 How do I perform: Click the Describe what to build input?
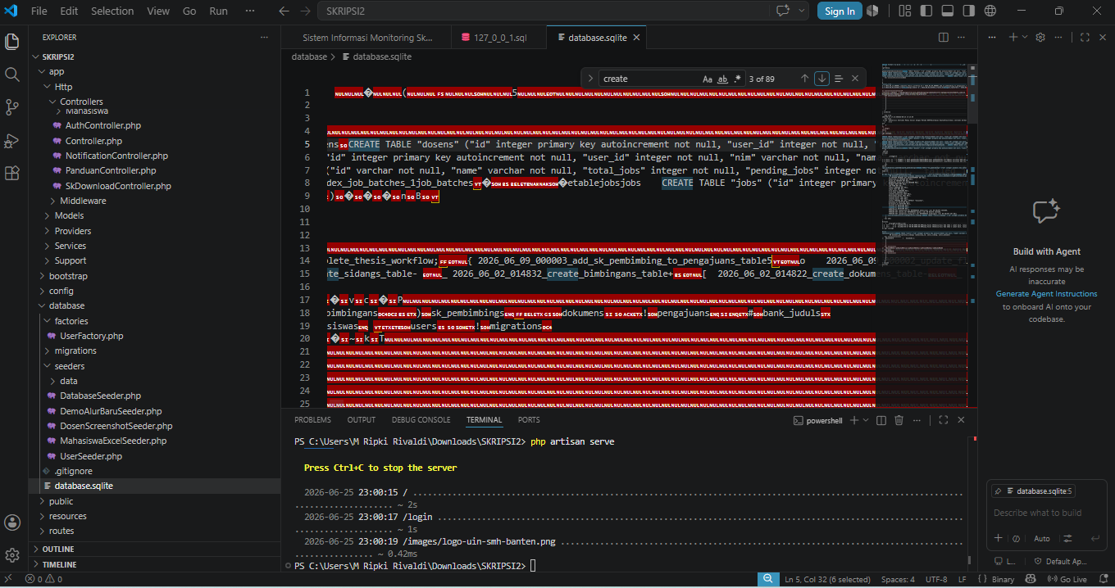click(1046, 513)
